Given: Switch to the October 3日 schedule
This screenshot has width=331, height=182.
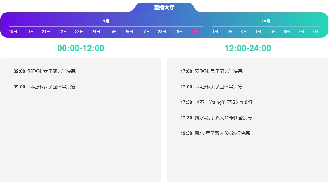Looking at the screenshot, I should tap(244, 32).
